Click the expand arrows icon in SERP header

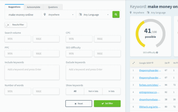(x=133, y=63)
